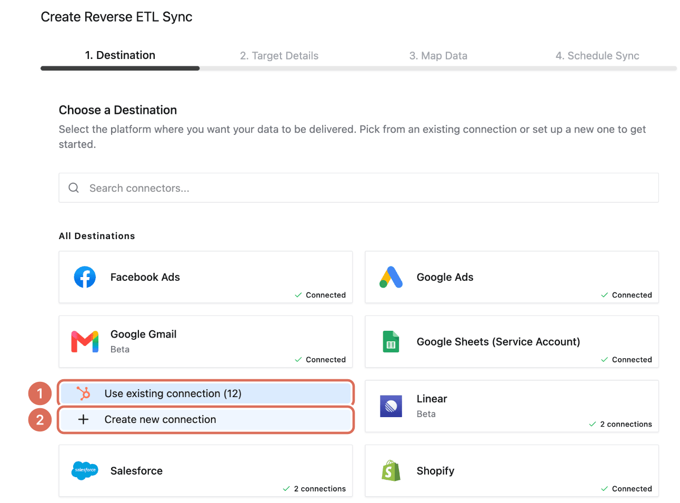Click Connected status on Facebook Ads

pyautogui.click(x=321, y=295)
